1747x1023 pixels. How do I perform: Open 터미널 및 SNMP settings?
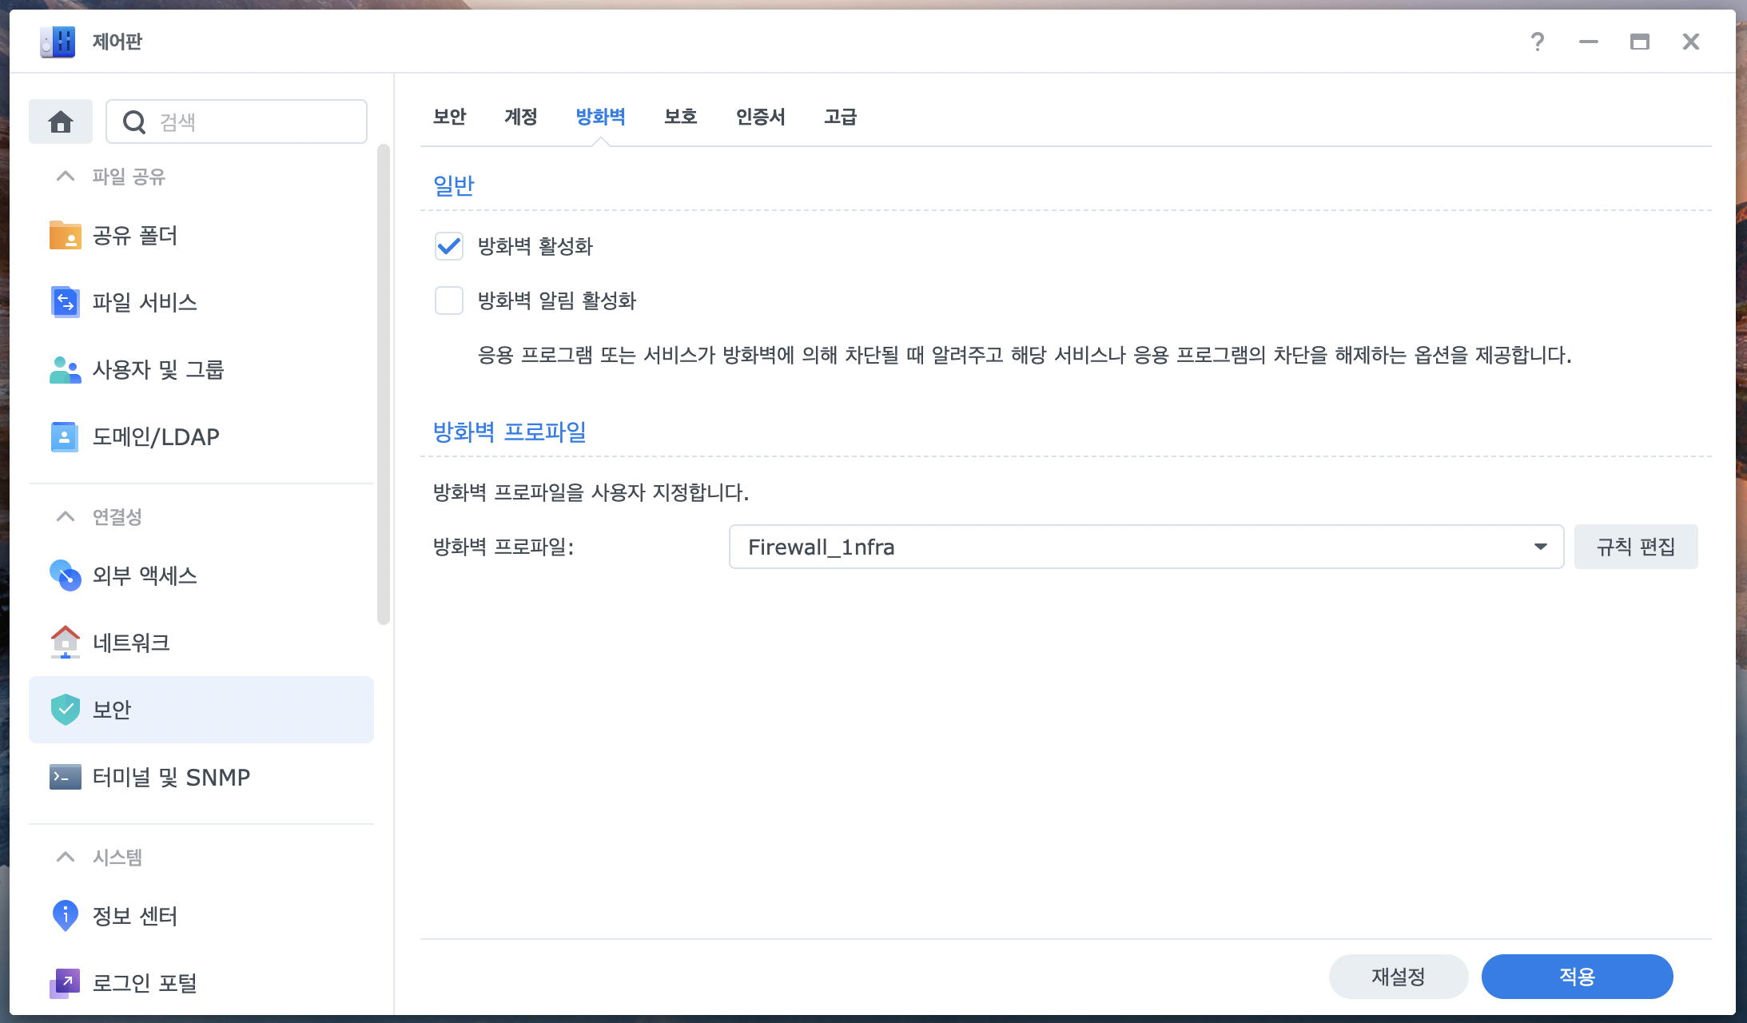[x=170, y=777]
